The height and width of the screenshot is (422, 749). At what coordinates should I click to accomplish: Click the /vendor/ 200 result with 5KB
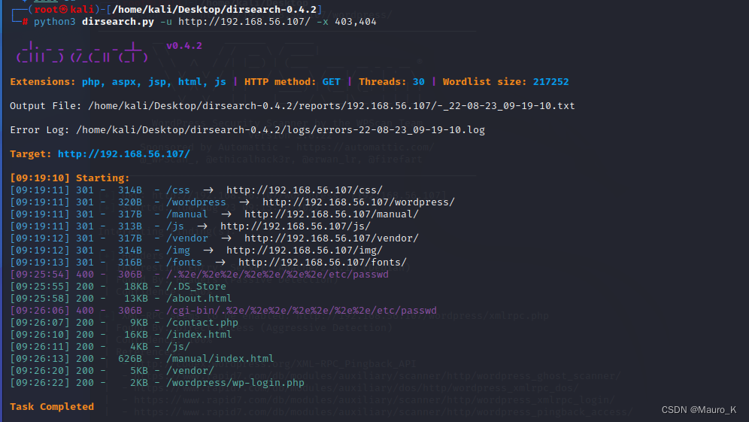tap(190, 370)
